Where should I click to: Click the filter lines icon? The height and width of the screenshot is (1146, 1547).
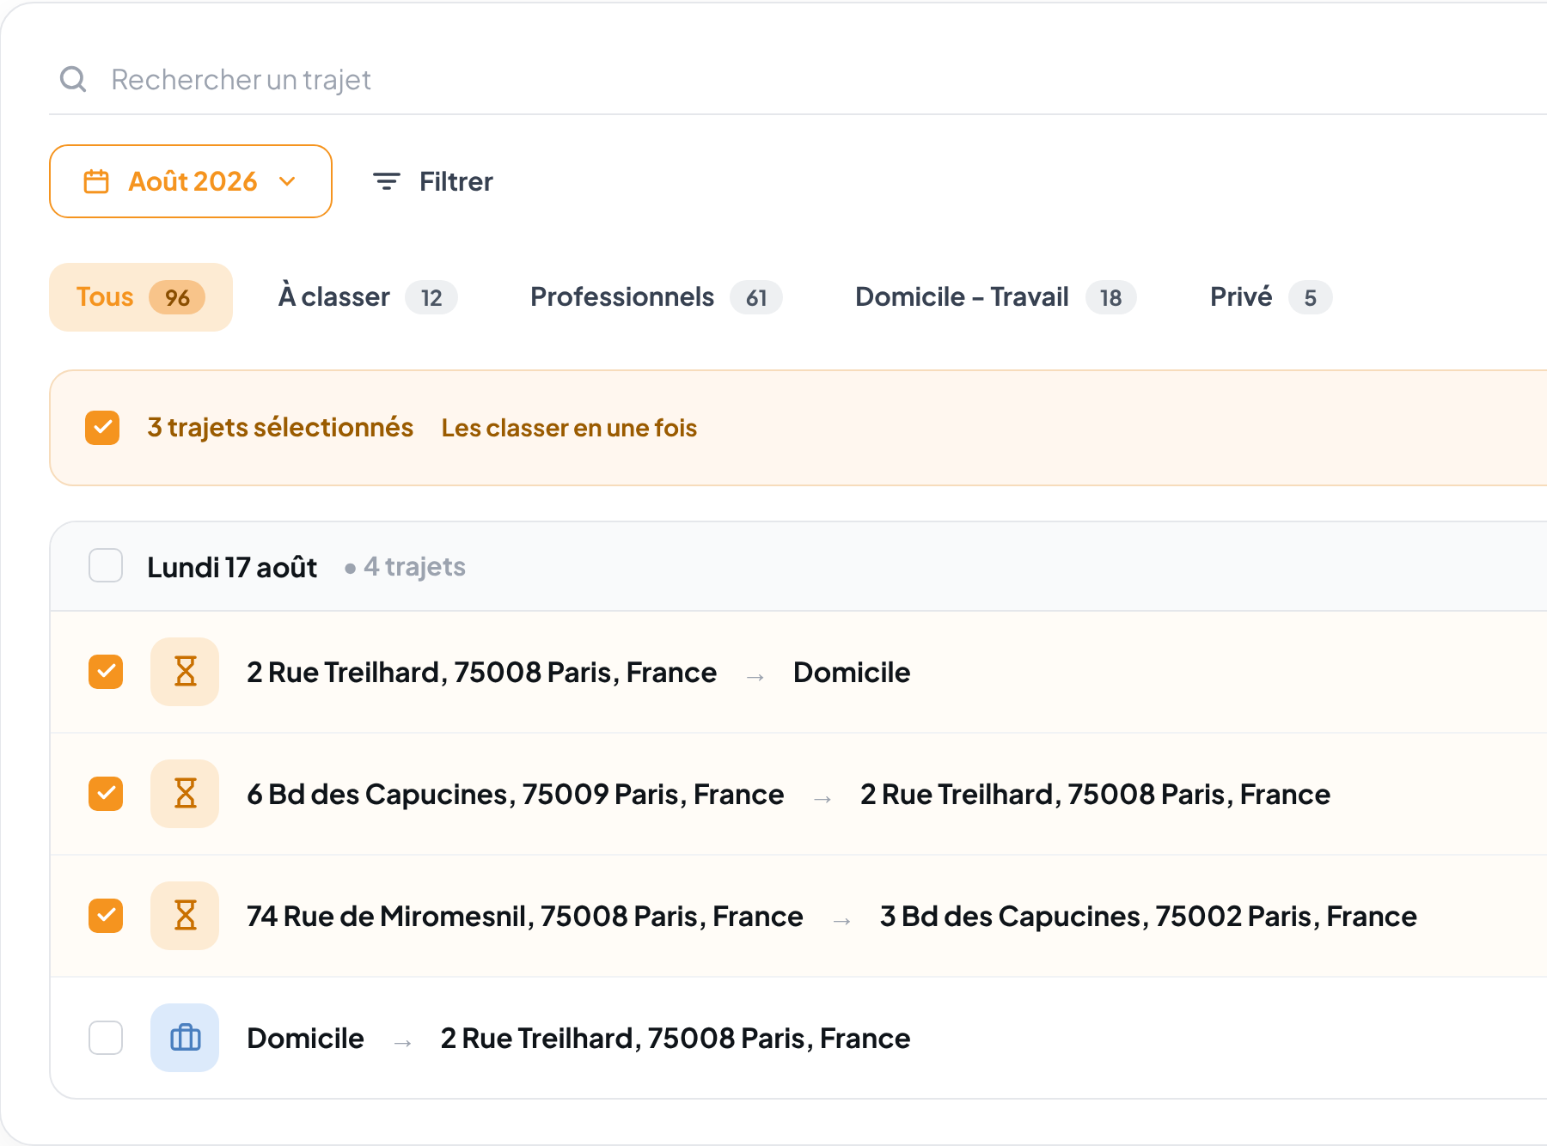click(387, 181)
